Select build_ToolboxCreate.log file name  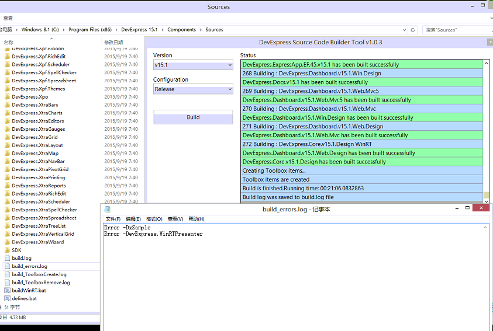click(39, 274)
